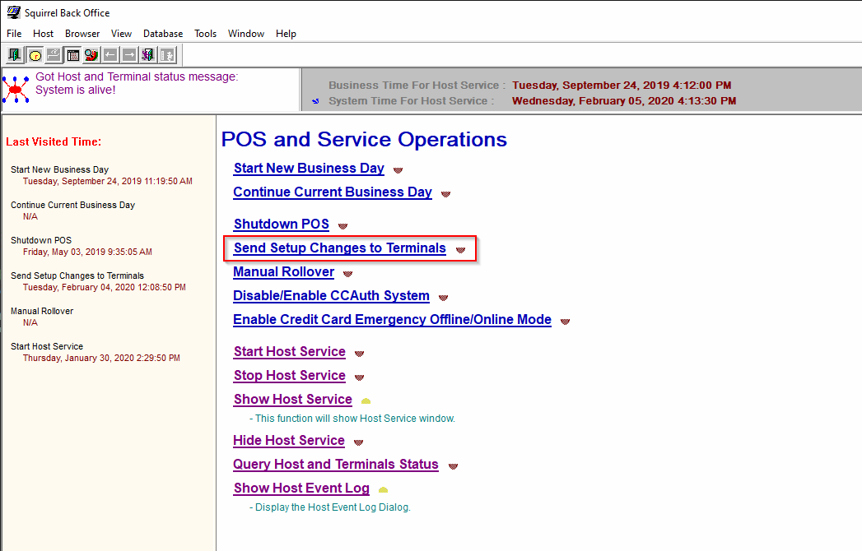Open the File menu
This screenshot has height=551, width=862.
[14, 34]
